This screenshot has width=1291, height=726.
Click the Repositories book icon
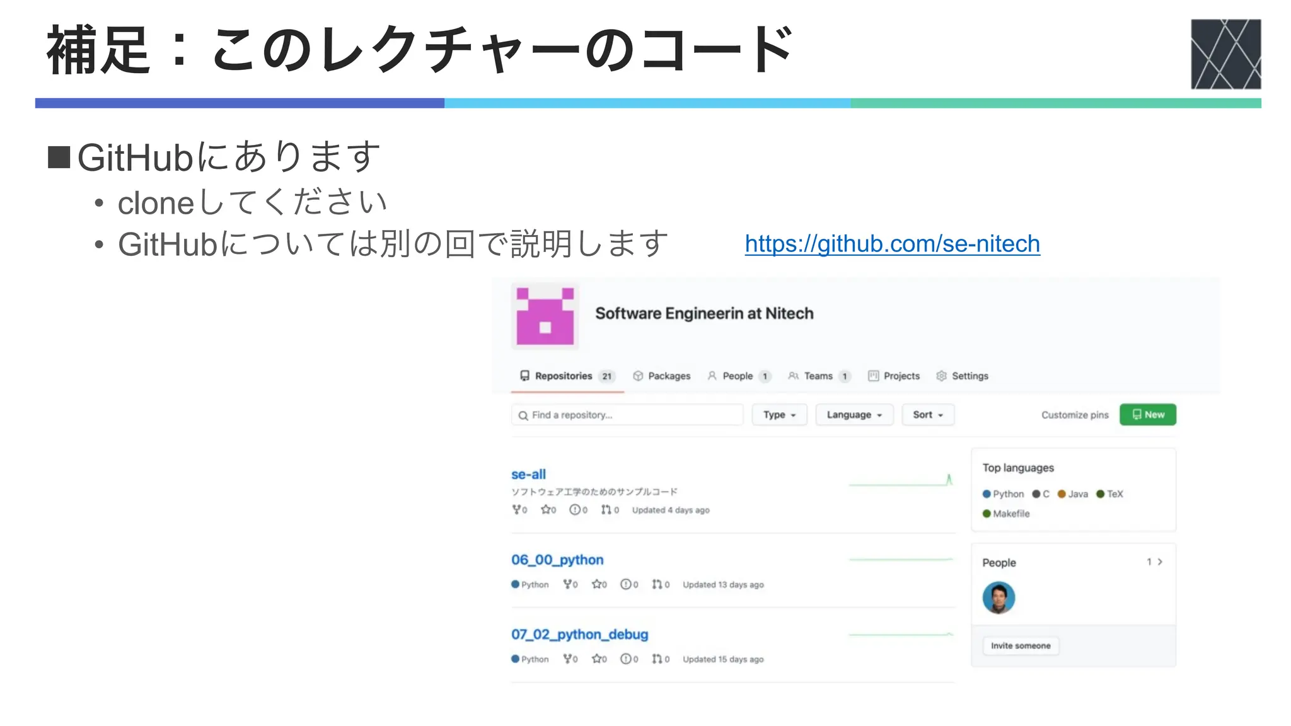(524, 376)
